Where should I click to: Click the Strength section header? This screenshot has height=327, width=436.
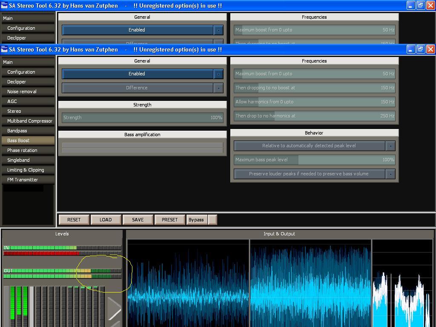[x=142, y=105]
